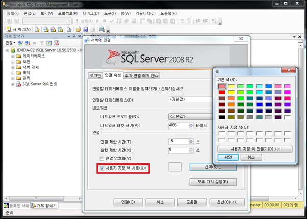This screenshot has width=307, height=219.
Task: Refresh the Object Explorer with refresh icon
Action: pyautogui.click(x=49, y=43)
